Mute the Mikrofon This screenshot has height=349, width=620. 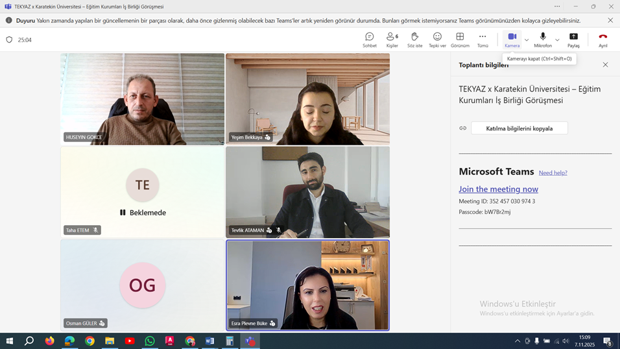(x=543, y=40)
